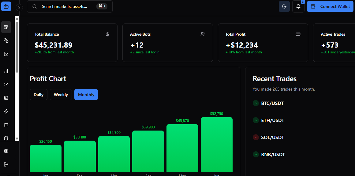Click red down arrow icon beside SOL/USDT
The height and width of the screenshot is (176, 355).
pyautogui.click(x=256, y=138)
